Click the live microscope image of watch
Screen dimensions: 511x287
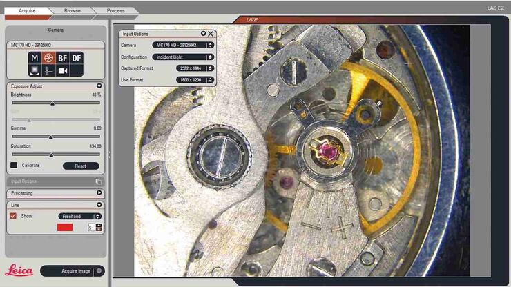click(302, 151)
